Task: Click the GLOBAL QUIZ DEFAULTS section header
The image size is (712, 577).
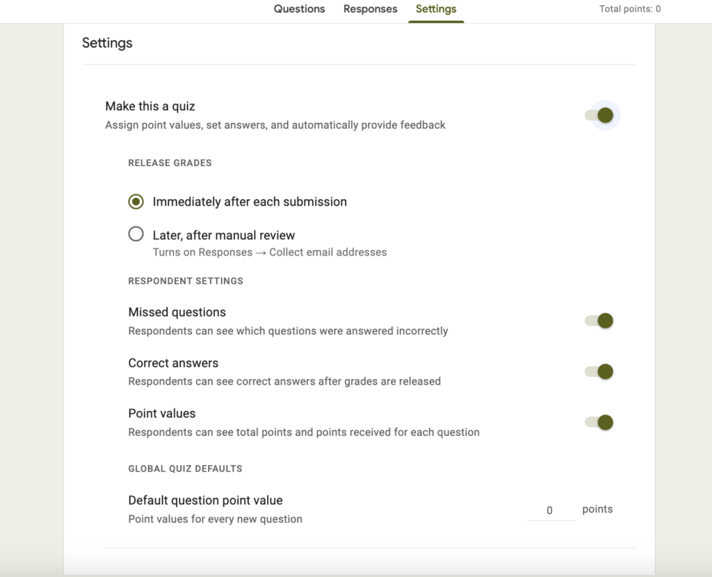Action: point(185,469)
